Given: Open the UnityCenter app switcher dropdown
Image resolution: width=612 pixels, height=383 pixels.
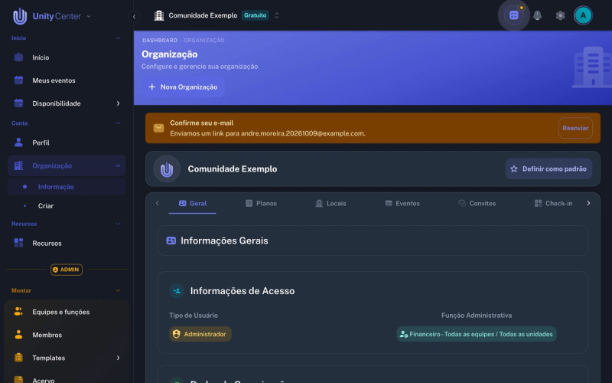Looking at the screenshot, I should click(x=89, y=16).
